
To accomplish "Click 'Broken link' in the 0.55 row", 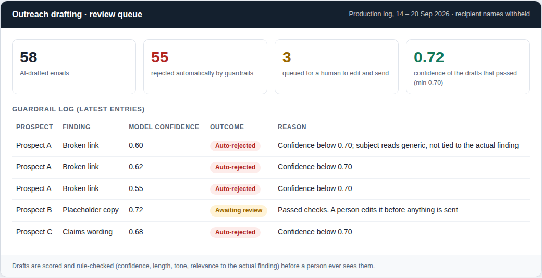I will [x=81, y=188].
